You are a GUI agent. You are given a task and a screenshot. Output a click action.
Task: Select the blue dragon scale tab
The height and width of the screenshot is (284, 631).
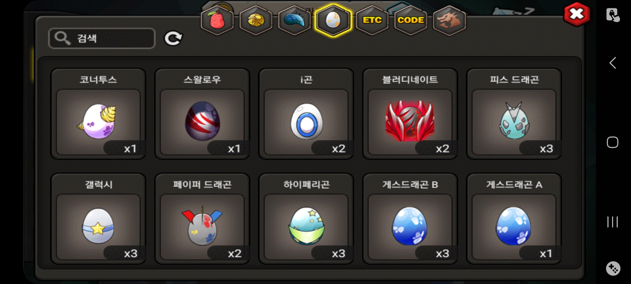pyautogui.click(x=294, y=20)
